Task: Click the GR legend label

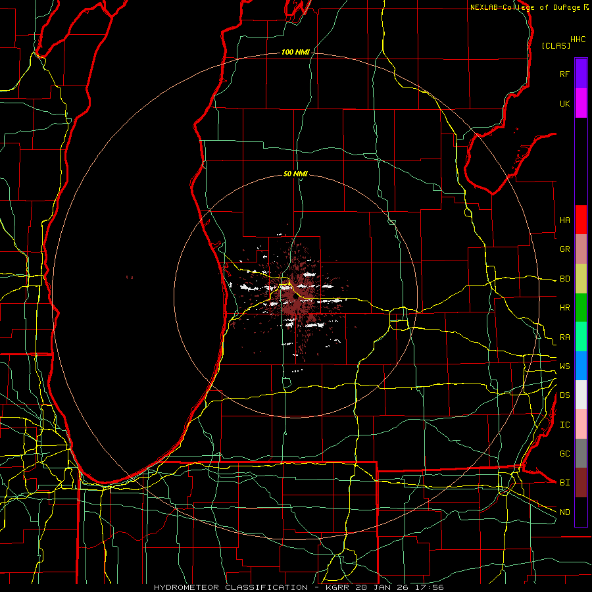Action: (x=564, y=249)
